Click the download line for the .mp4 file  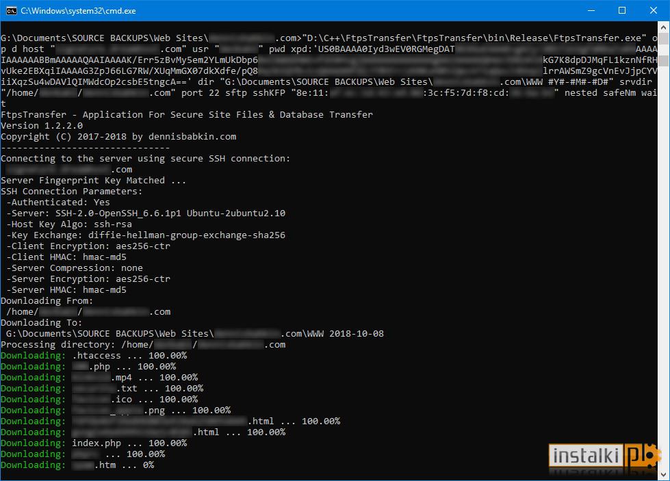point(99,378)
